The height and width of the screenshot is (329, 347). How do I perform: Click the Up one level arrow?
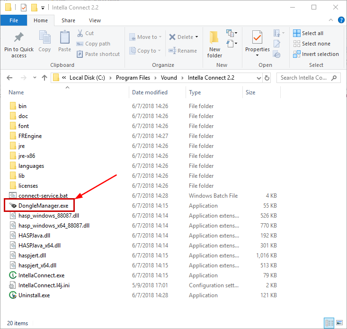pos(44,78)
